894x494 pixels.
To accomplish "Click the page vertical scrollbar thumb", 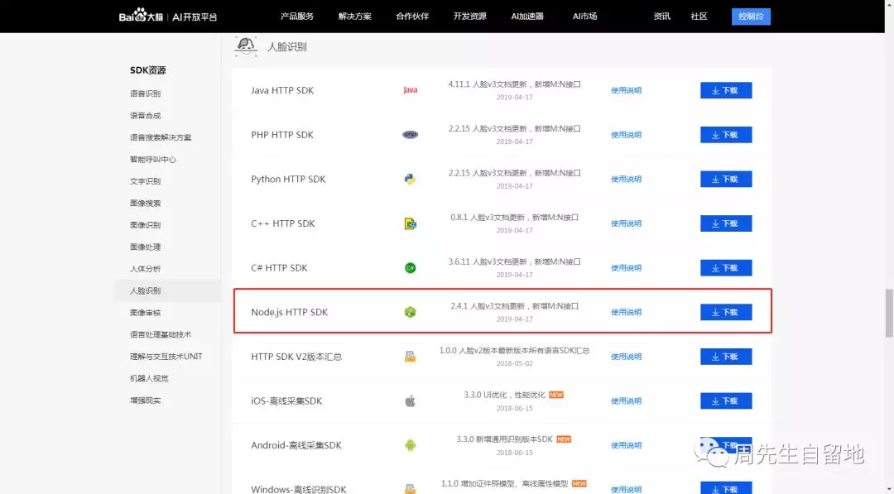I will point(889,313).
